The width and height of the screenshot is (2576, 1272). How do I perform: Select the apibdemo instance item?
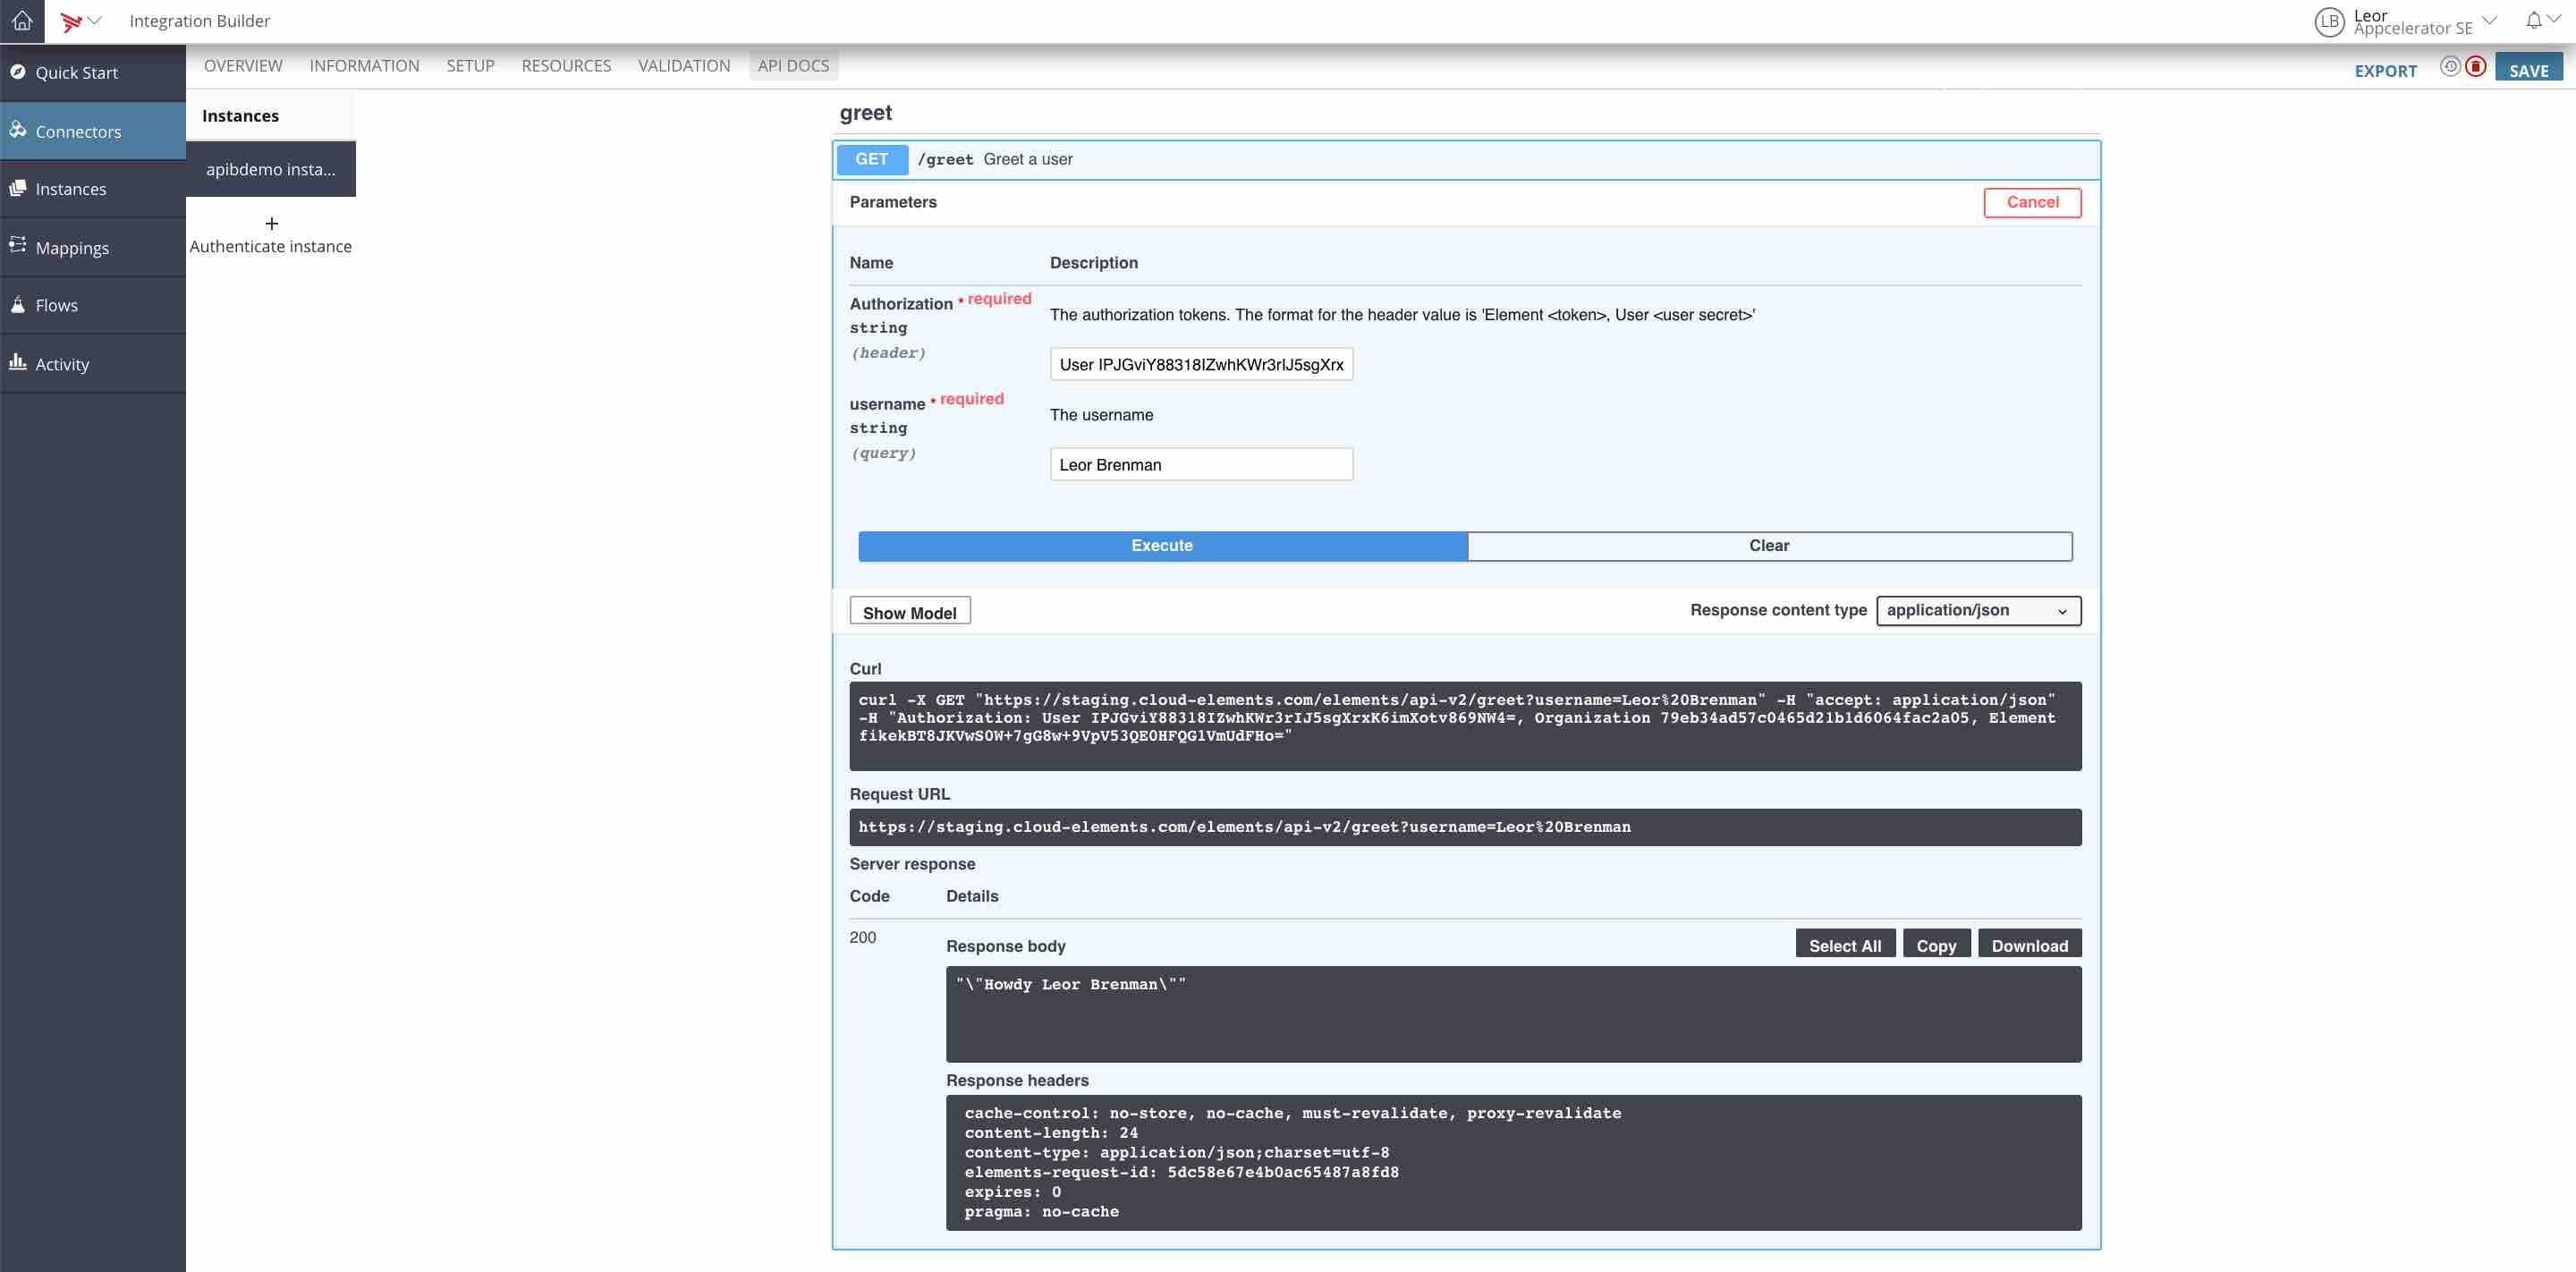click(271, 169)
